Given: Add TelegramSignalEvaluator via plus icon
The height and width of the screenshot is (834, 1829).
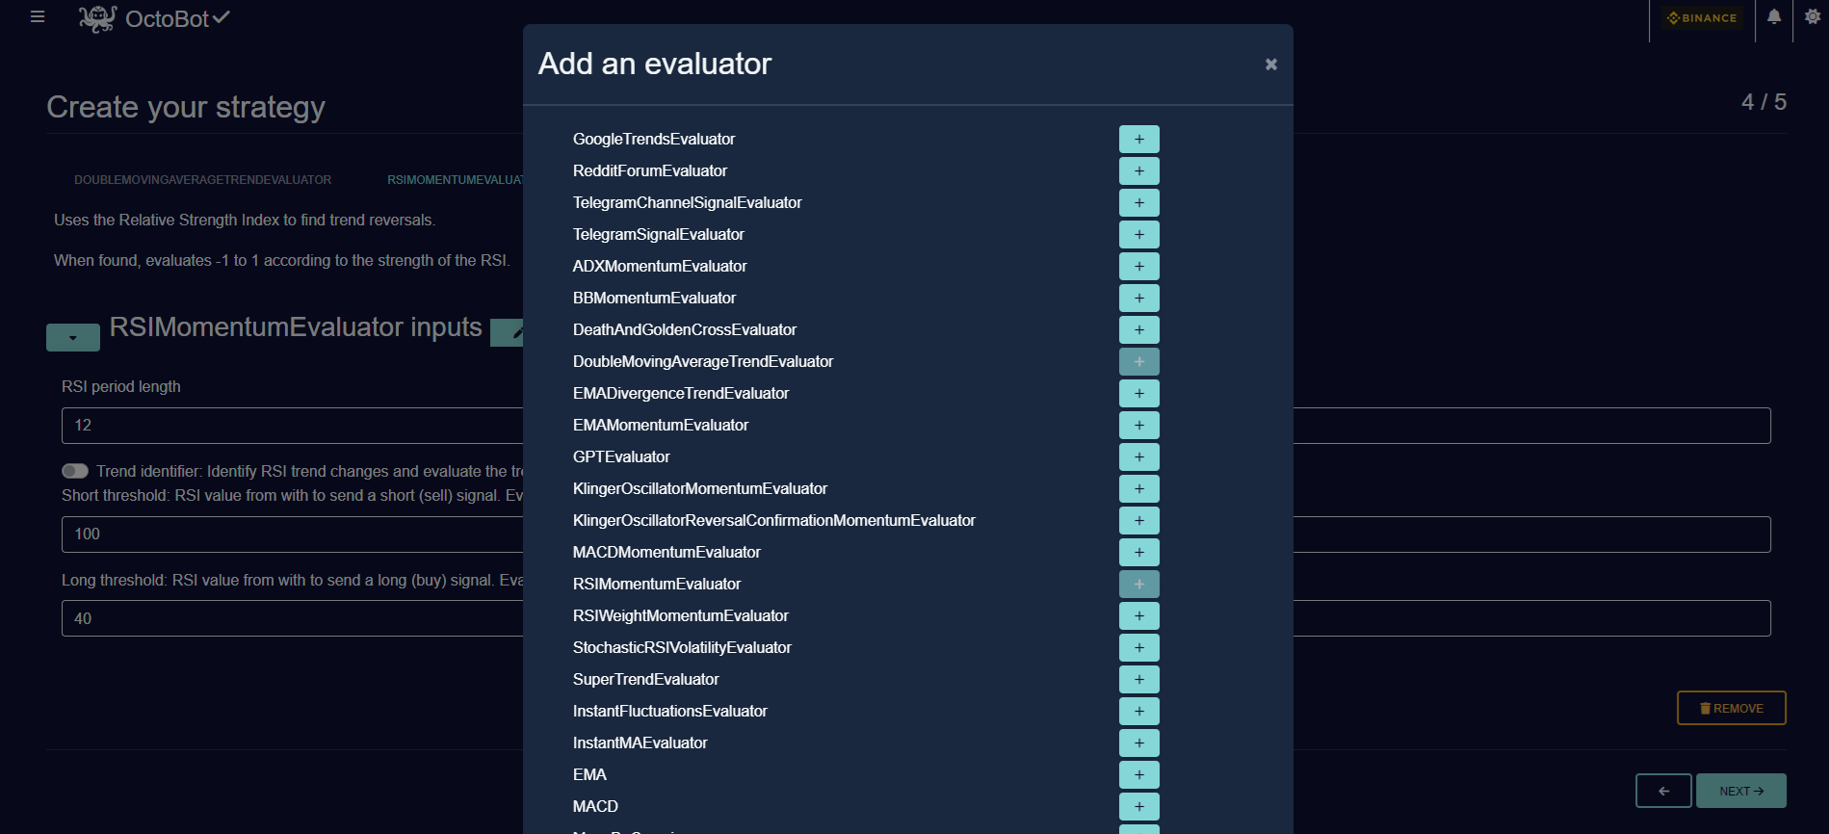Looking at the screenshot, I should 1138,234.
